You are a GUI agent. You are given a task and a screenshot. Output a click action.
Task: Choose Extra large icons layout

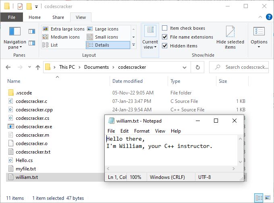64,29
